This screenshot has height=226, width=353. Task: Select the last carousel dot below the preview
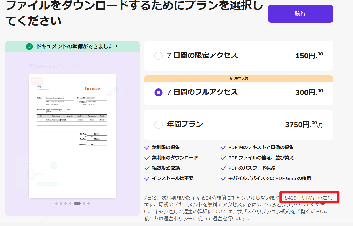89,204
